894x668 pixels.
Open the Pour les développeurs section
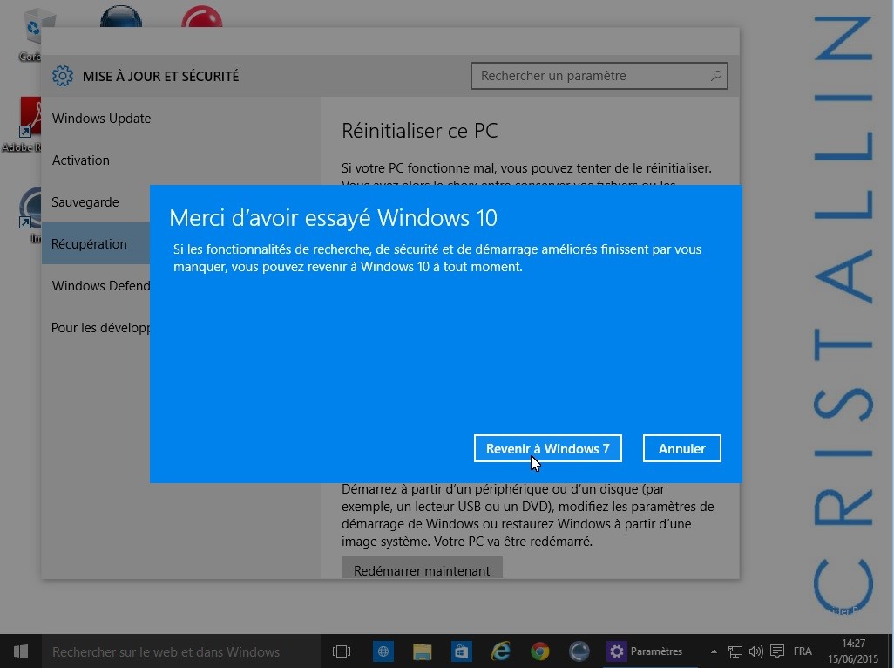pyautogui.click(x=101, y=327)
